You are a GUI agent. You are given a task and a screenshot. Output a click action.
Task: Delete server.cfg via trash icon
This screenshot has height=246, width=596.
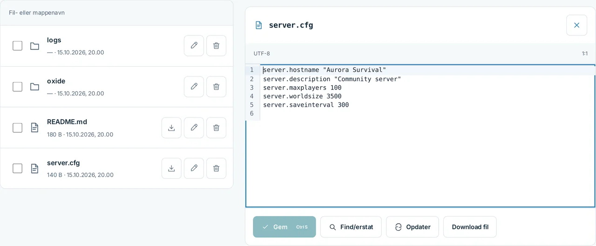click(x=216, y=168)
